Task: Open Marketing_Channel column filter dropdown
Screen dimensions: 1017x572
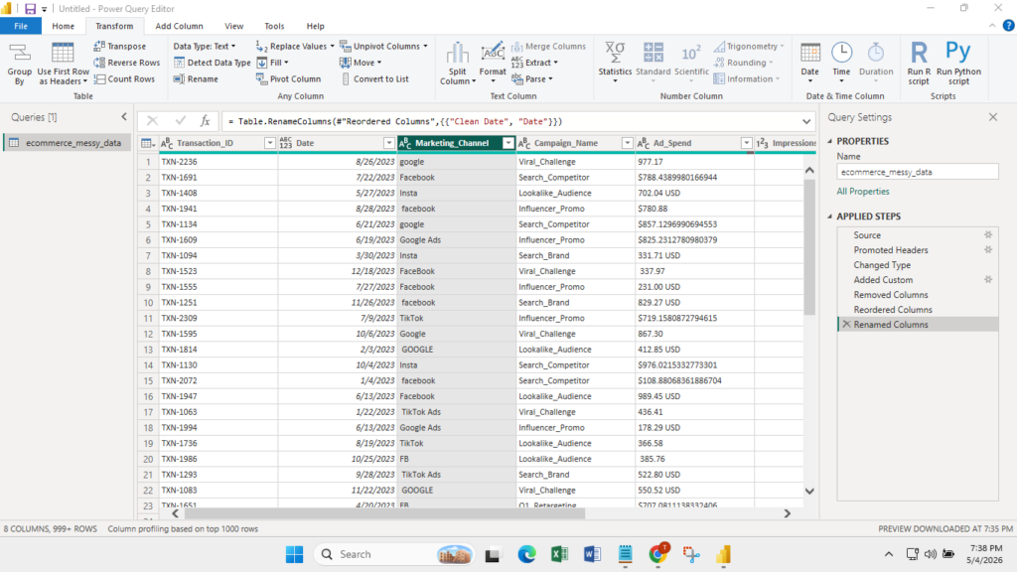Action: click(508, 143)
